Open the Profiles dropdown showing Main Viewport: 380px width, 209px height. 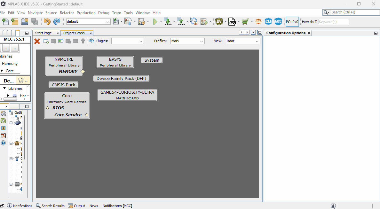187,41
